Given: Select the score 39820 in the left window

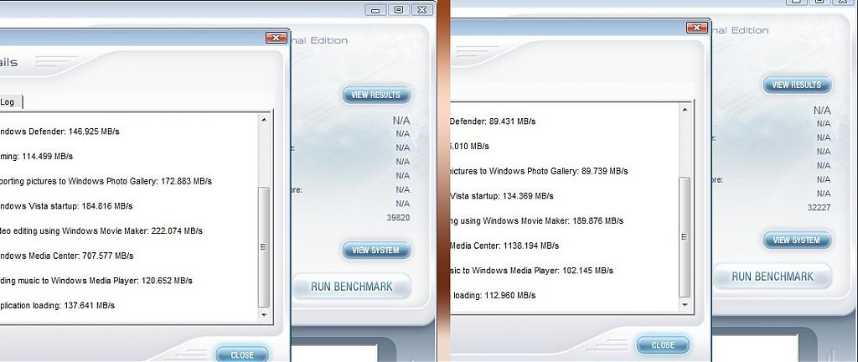Looking at the screenshot, I should click(398, 218).
